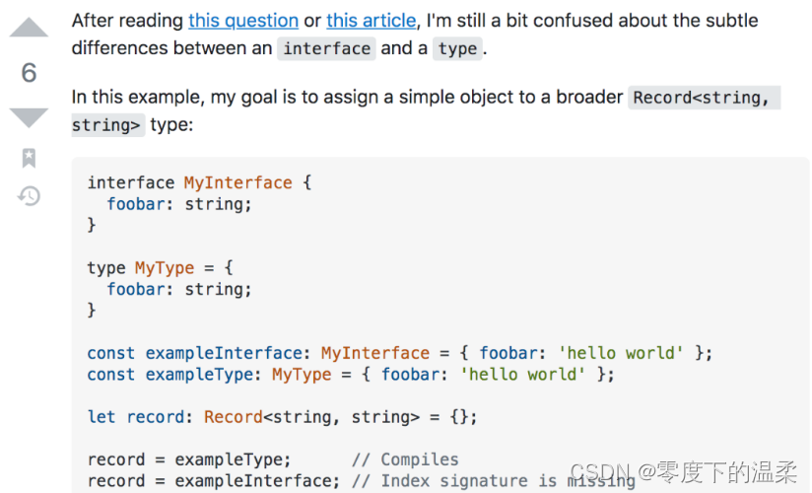Click 'hello world' string in exampleInterface line

click(621, 353)
